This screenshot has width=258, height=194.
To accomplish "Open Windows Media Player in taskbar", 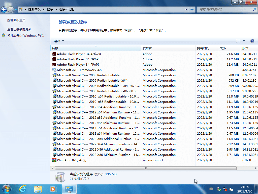I will (53, 189).
